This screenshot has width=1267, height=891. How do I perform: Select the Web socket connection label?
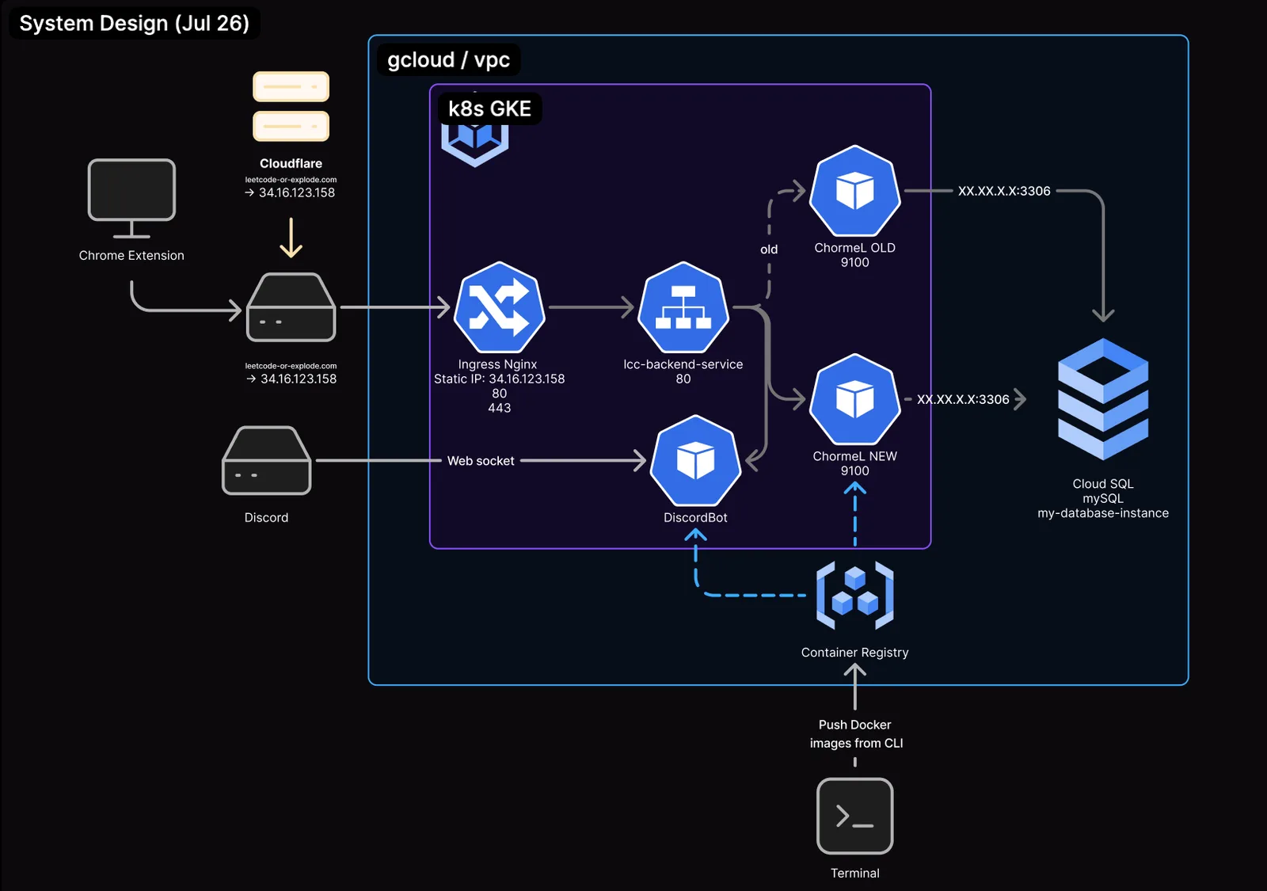(481, 461)
